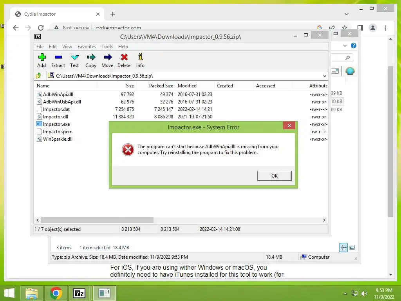This screenshot has height=301, width=401.
Task: Open the Edit menu in 7-Zip
Action: [x=53, y=47]
